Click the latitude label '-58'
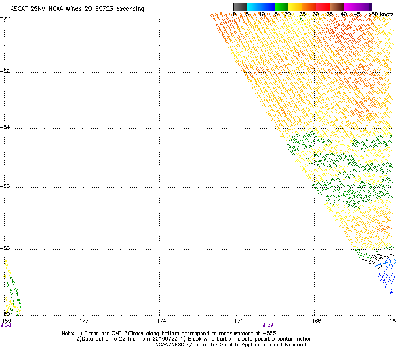Screen dimensions: 396x348 click(5, 248)
